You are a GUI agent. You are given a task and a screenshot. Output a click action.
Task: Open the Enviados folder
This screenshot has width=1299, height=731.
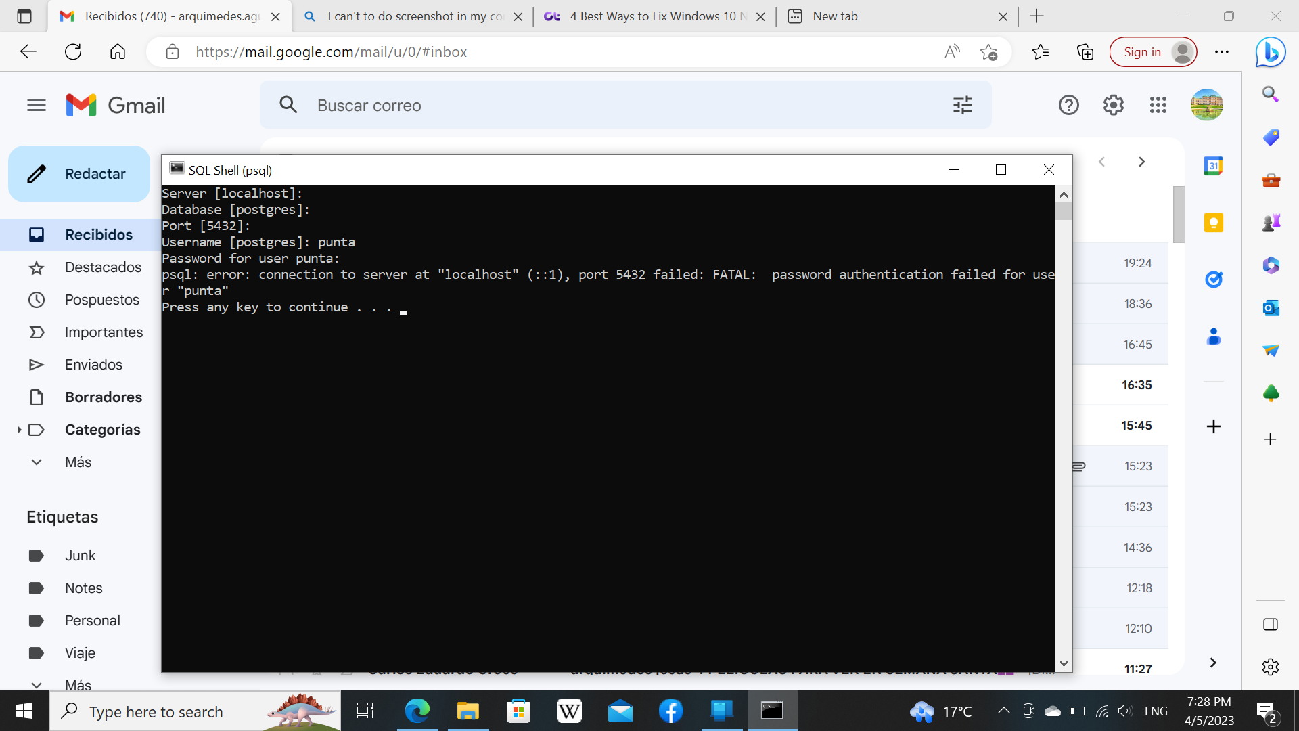tap(93, 365)
